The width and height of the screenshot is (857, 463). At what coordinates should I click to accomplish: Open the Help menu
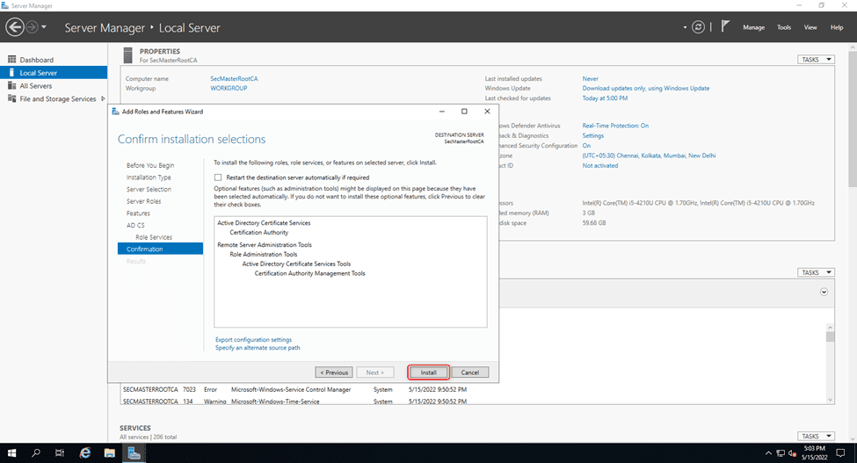coord(836,27)
